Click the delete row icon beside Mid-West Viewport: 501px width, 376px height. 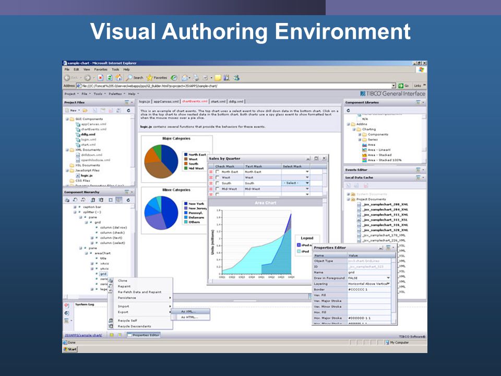click(x=211, y=189)
